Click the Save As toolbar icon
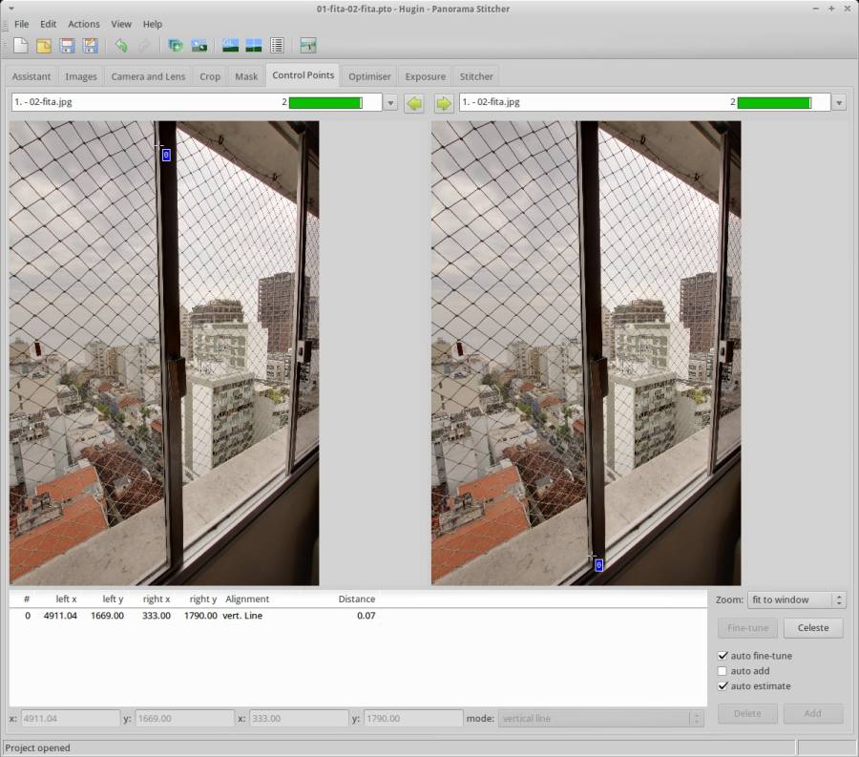 point(90,46)
